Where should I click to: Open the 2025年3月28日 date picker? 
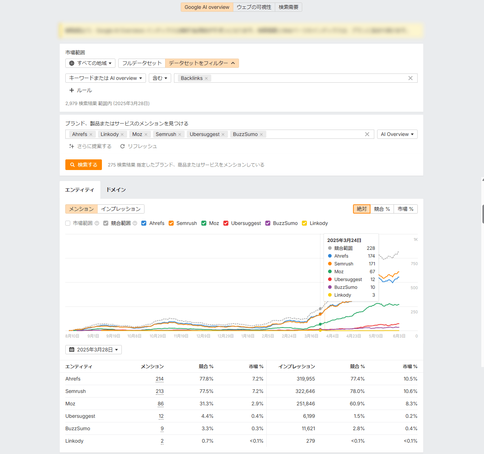(x=93, y=350)
